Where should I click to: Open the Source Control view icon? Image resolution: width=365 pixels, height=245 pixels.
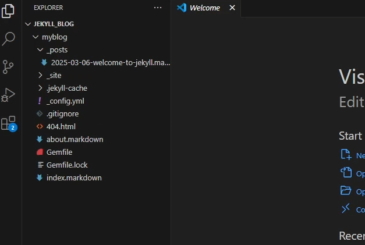(8, 67)
